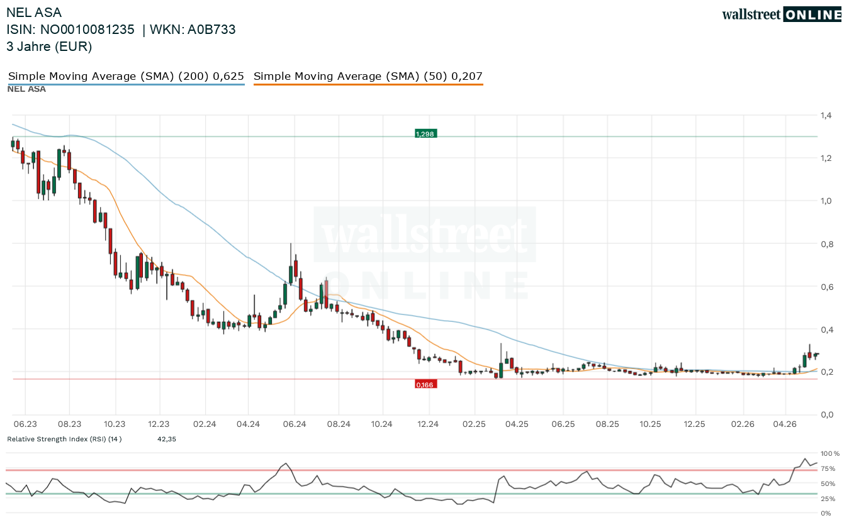The height and width of the screenshot is (530, 849).
Task: Click the 10.25 date axis label
Action: (x=651, y=424)
